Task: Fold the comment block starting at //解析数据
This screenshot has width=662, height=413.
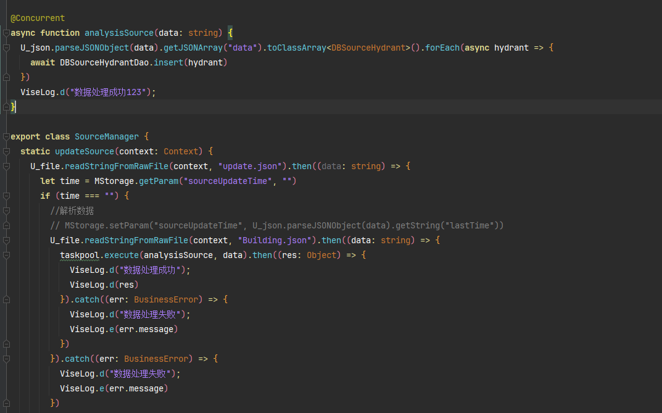Action: click(x=6, y=211)
